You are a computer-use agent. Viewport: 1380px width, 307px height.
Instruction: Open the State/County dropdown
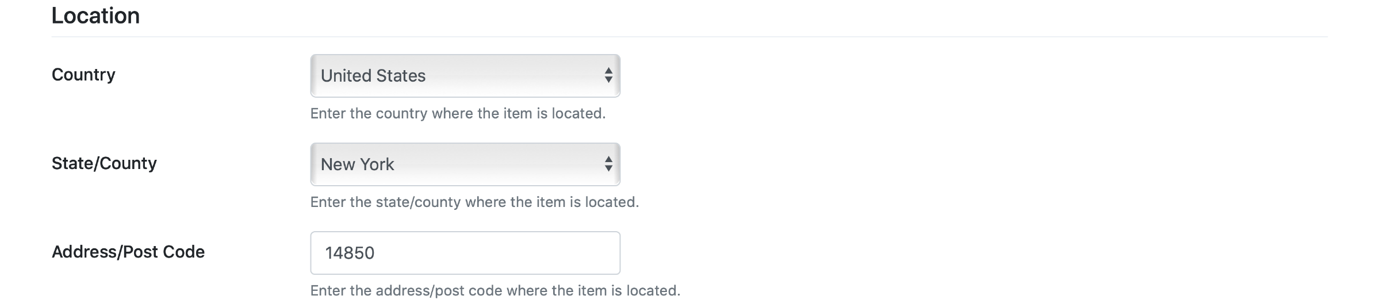point(465,164)
